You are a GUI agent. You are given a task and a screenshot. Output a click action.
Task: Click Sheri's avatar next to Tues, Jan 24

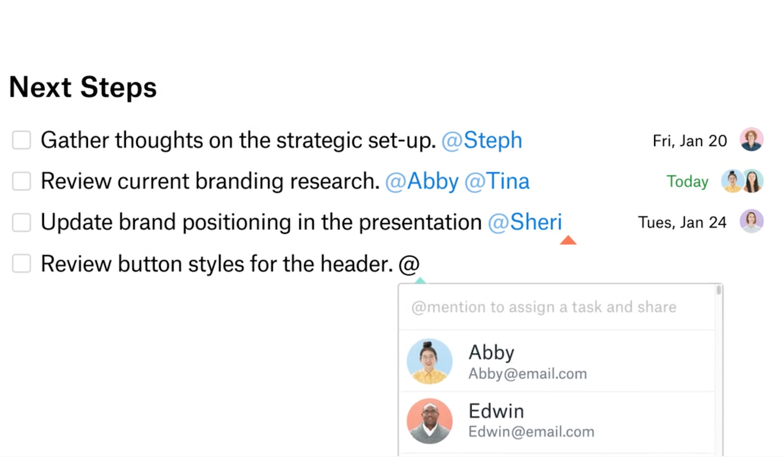751,221
